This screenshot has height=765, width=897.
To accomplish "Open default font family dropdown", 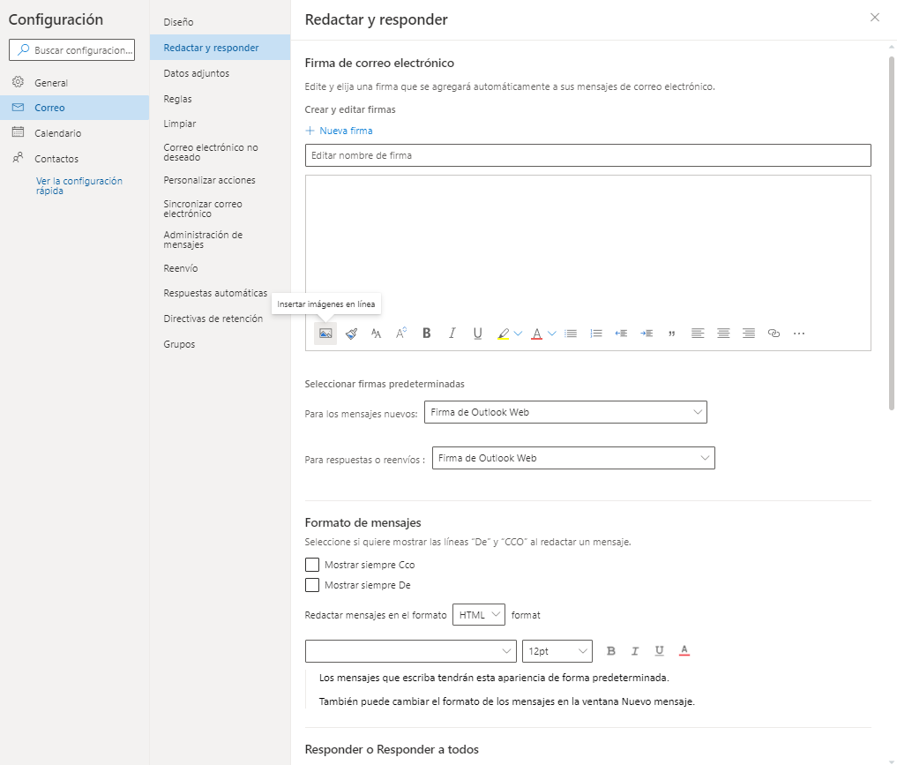I will tap(411, 651).
